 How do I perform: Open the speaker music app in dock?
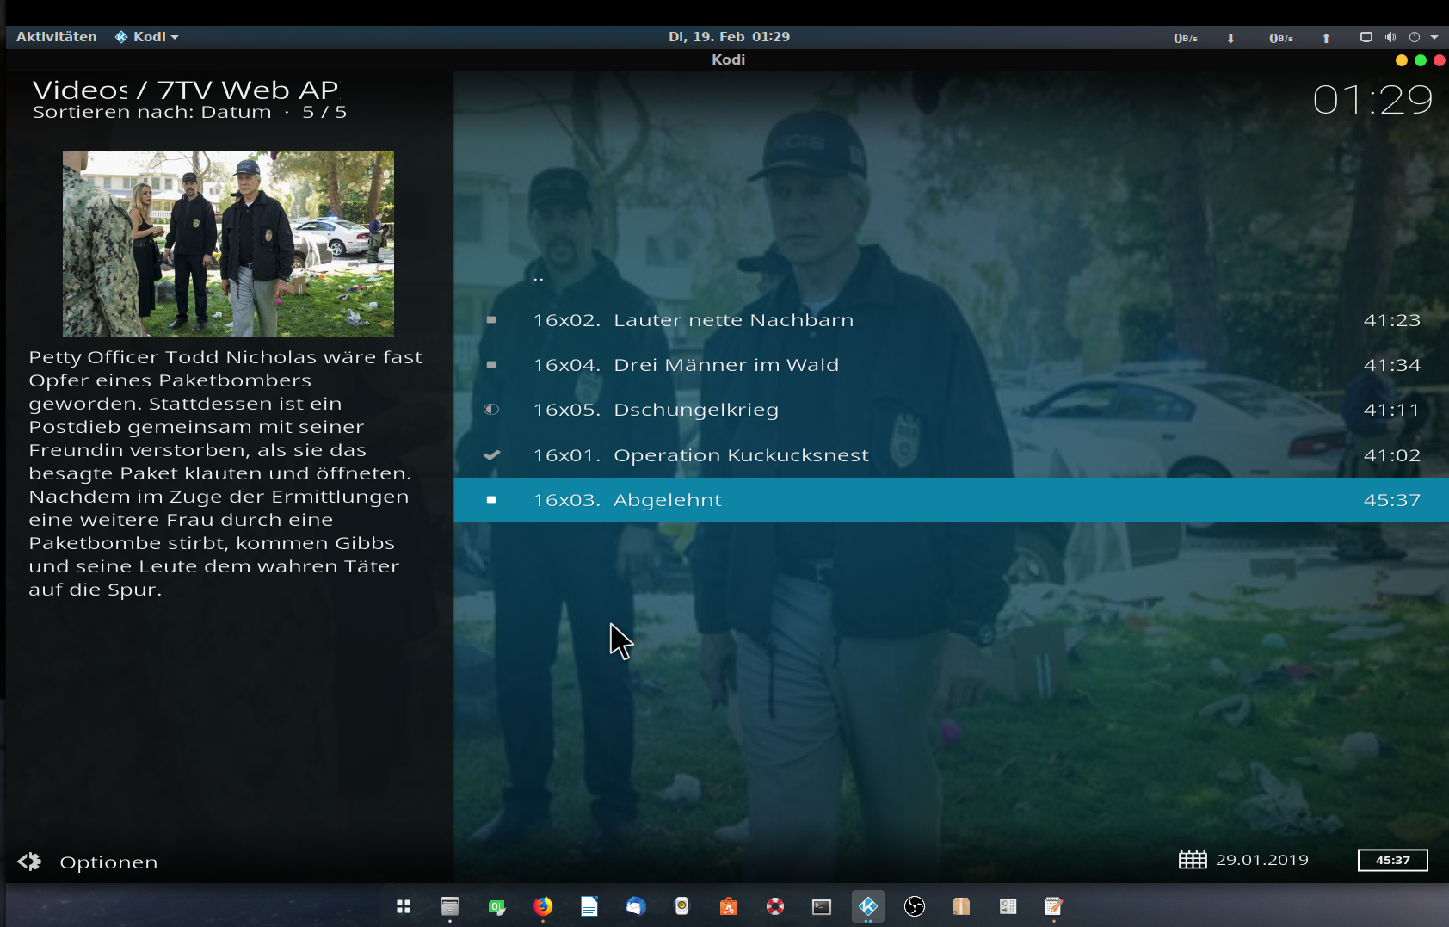click(682, 906)
